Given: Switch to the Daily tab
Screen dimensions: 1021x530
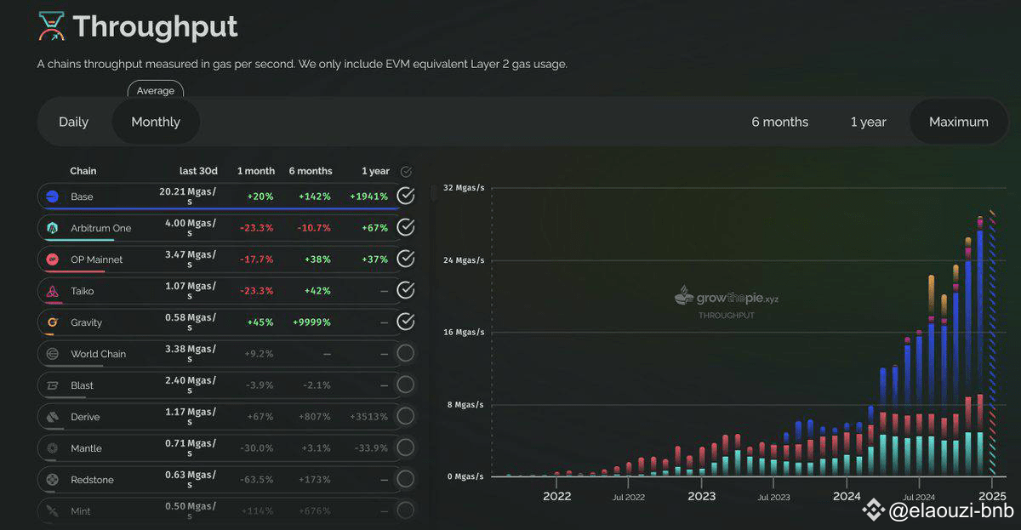Looking at the screenshot, I should click(x=74, y=122).
